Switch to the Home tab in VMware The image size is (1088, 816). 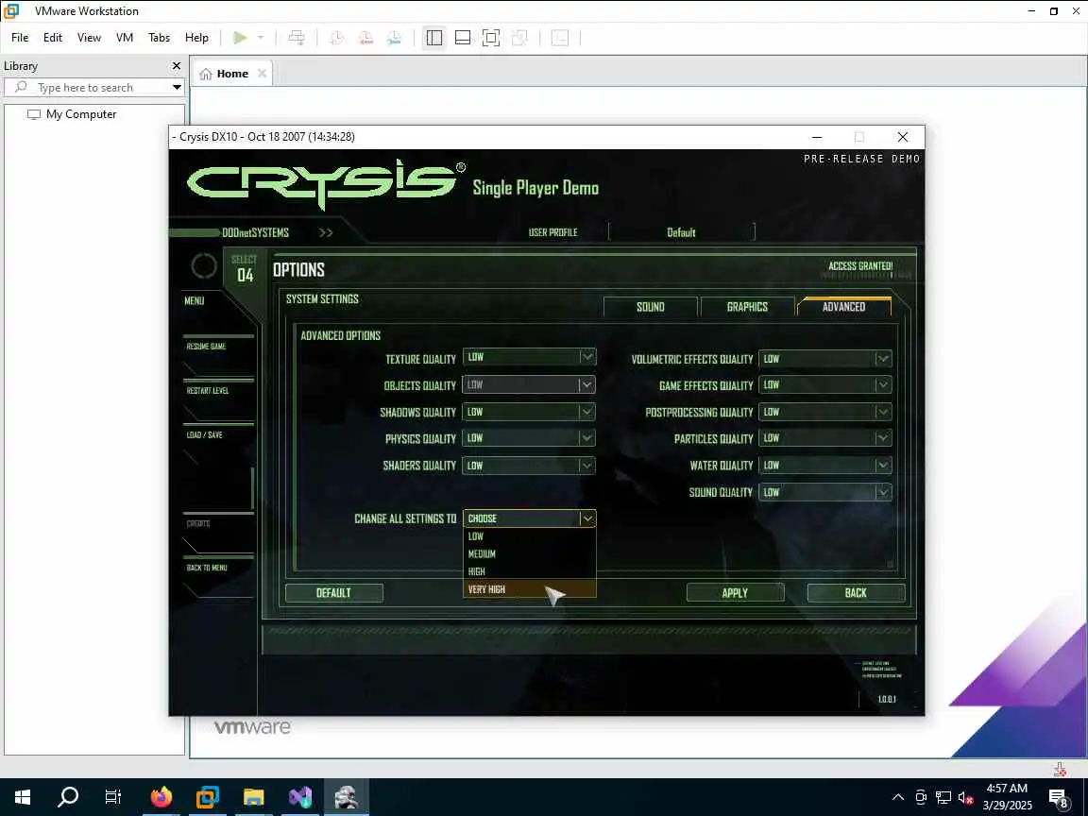click(x=232, y=74)
